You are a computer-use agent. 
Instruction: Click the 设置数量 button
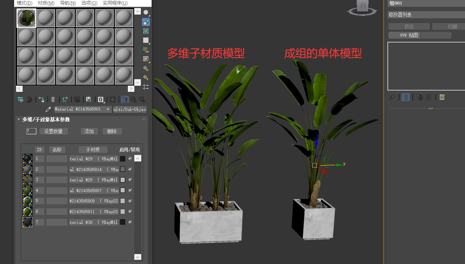pos(54,131)
